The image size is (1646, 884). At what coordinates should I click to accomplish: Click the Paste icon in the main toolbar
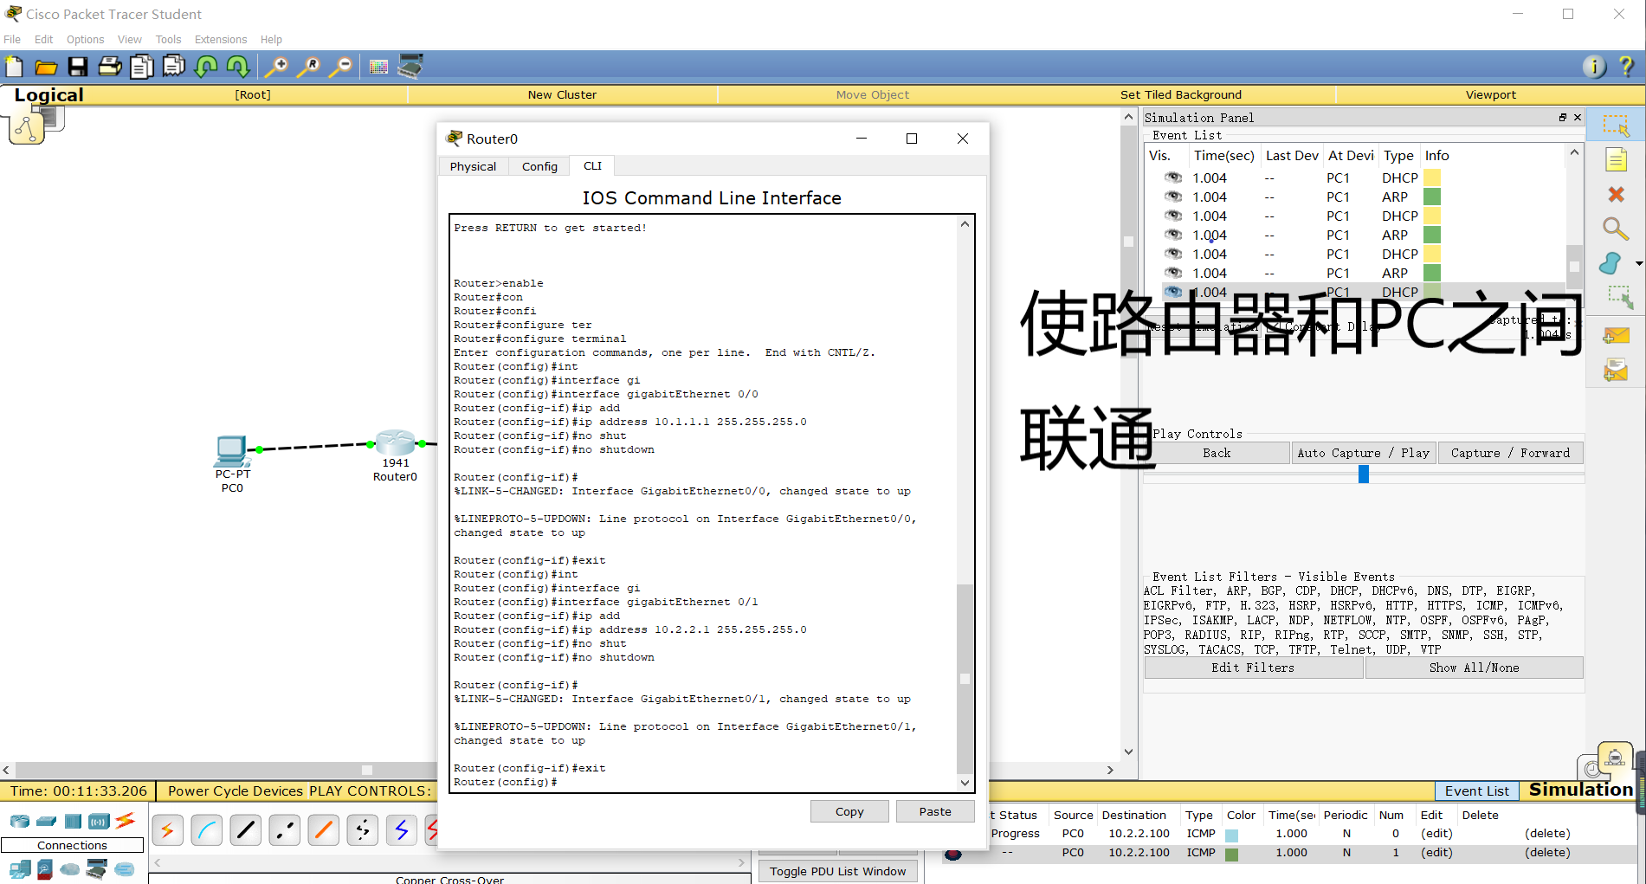pyautogui.click(x=174, y=67)
